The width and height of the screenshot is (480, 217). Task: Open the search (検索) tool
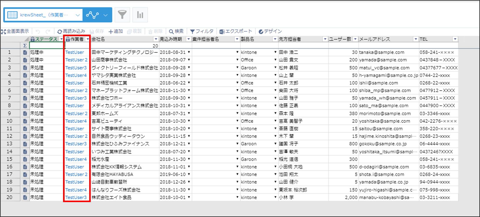point(176,31)
